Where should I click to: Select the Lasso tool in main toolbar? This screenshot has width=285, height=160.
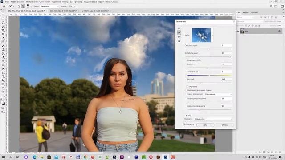[x=3, y=23]
